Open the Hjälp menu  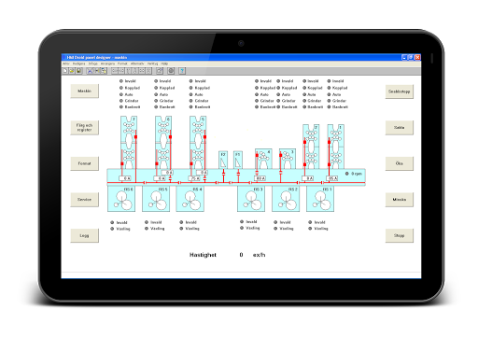164,63
